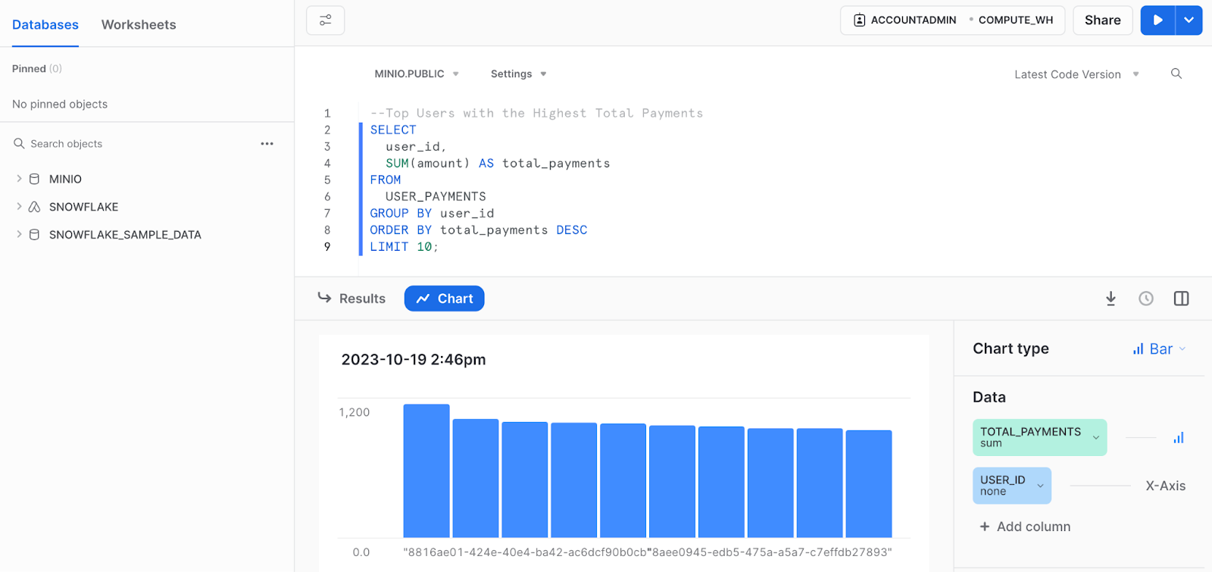Expand the SNOWFLAKE_SAMPLE_DATA database node
Screen dimensions: 1212x572
19,235
